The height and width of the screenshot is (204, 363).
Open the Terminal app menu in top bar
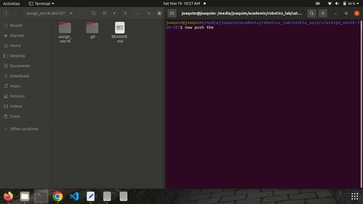pos(41,3)
